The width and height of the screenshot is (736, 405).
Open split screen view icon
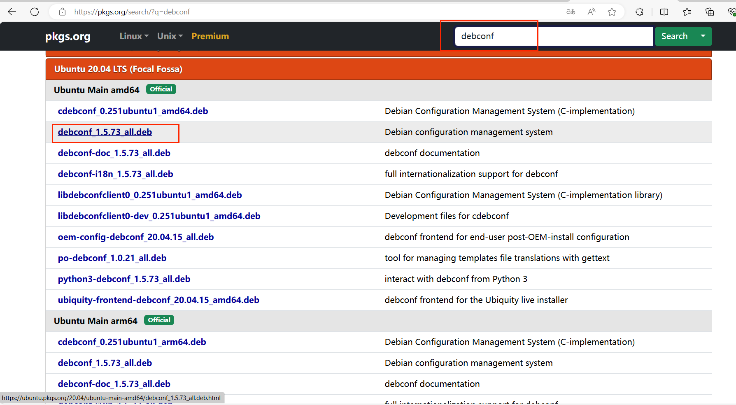pos(664,12)
